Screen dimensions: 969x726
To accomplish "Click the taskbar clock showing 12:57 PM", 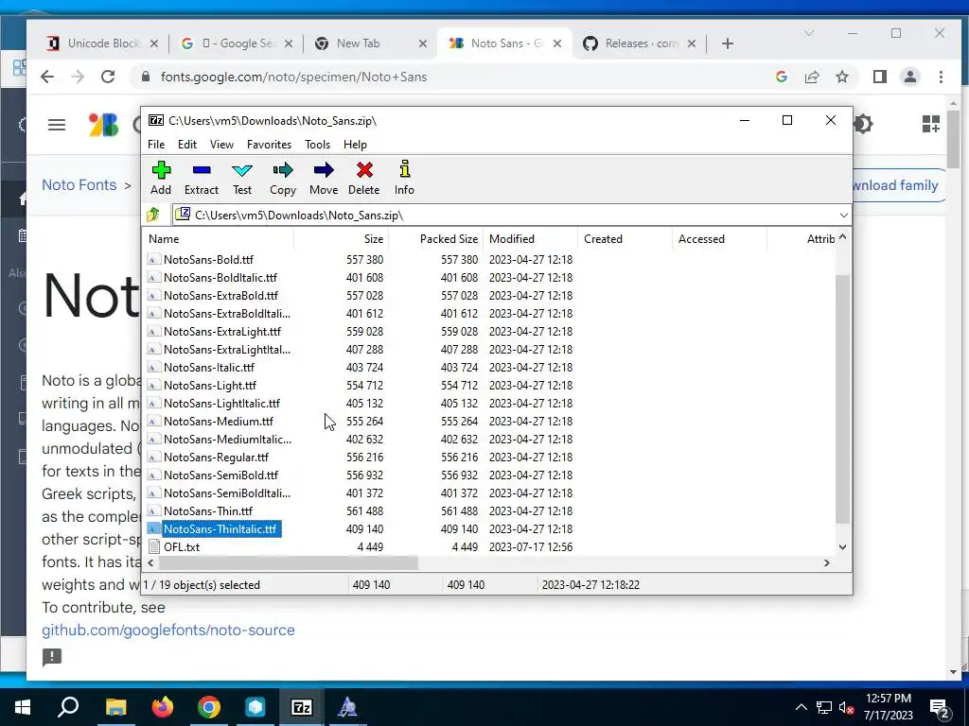I will tap(888, 707).
